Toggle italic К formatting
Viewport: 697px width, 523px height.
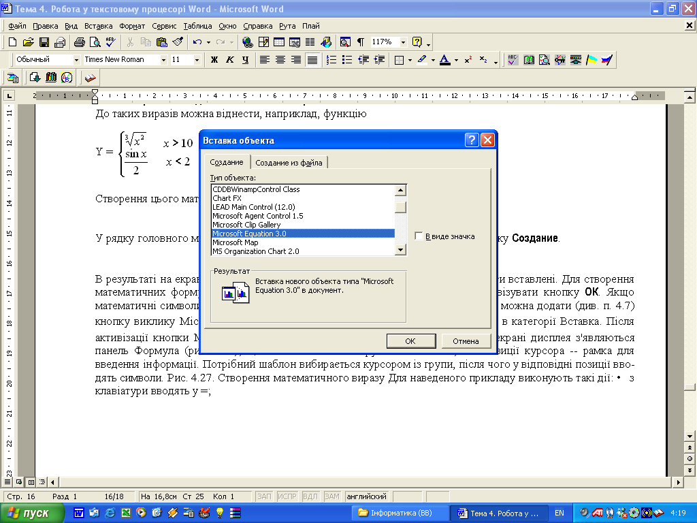click(230, 60)
